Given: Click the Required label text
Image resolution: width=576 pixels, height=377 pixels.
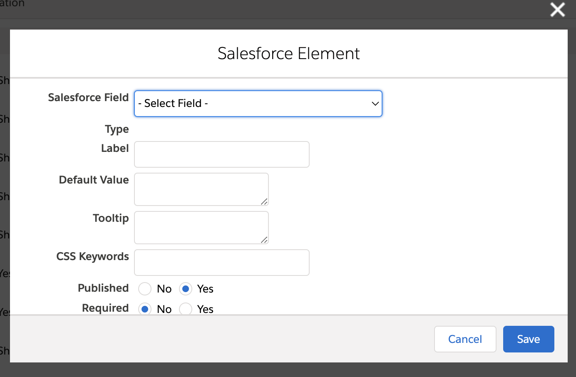Looking at the screenshot, I should [106, 308].
